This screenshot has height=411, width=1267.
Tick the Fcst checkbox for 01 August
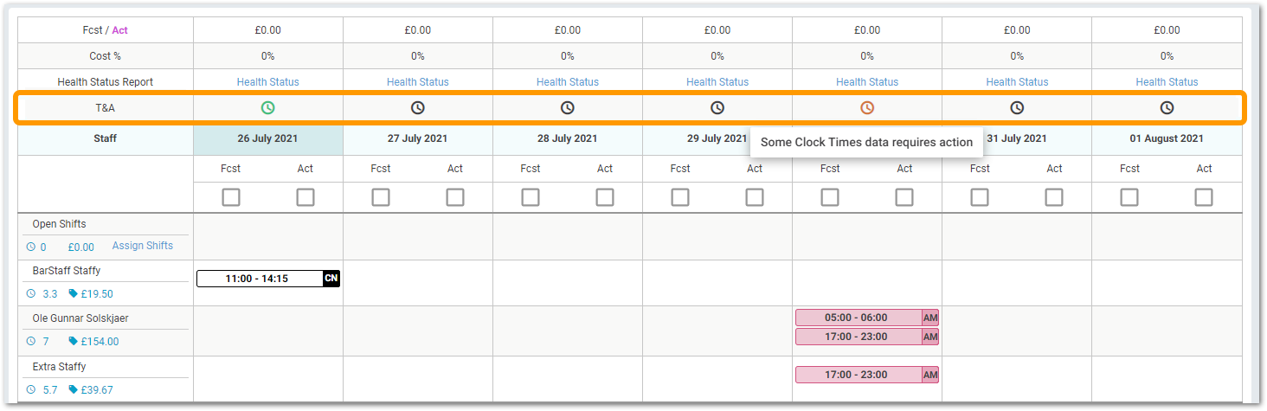tap(1129, 197)
